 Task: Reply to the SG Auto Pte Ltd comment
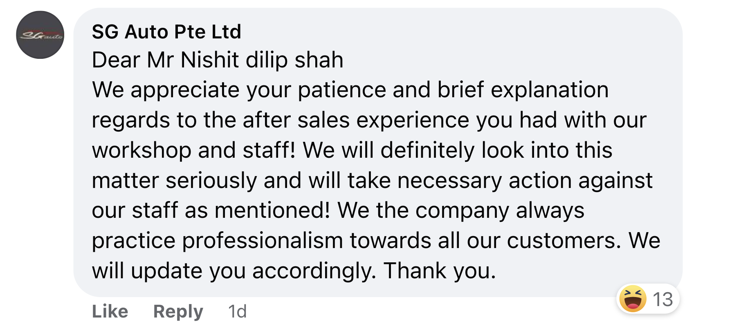click(178, 311)
